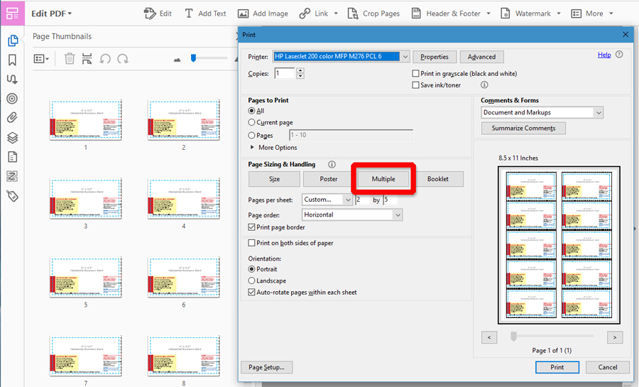This screenshot has height=387, width=639.
Task: Delete selected page with trash icon
Action: coord(70,59)
